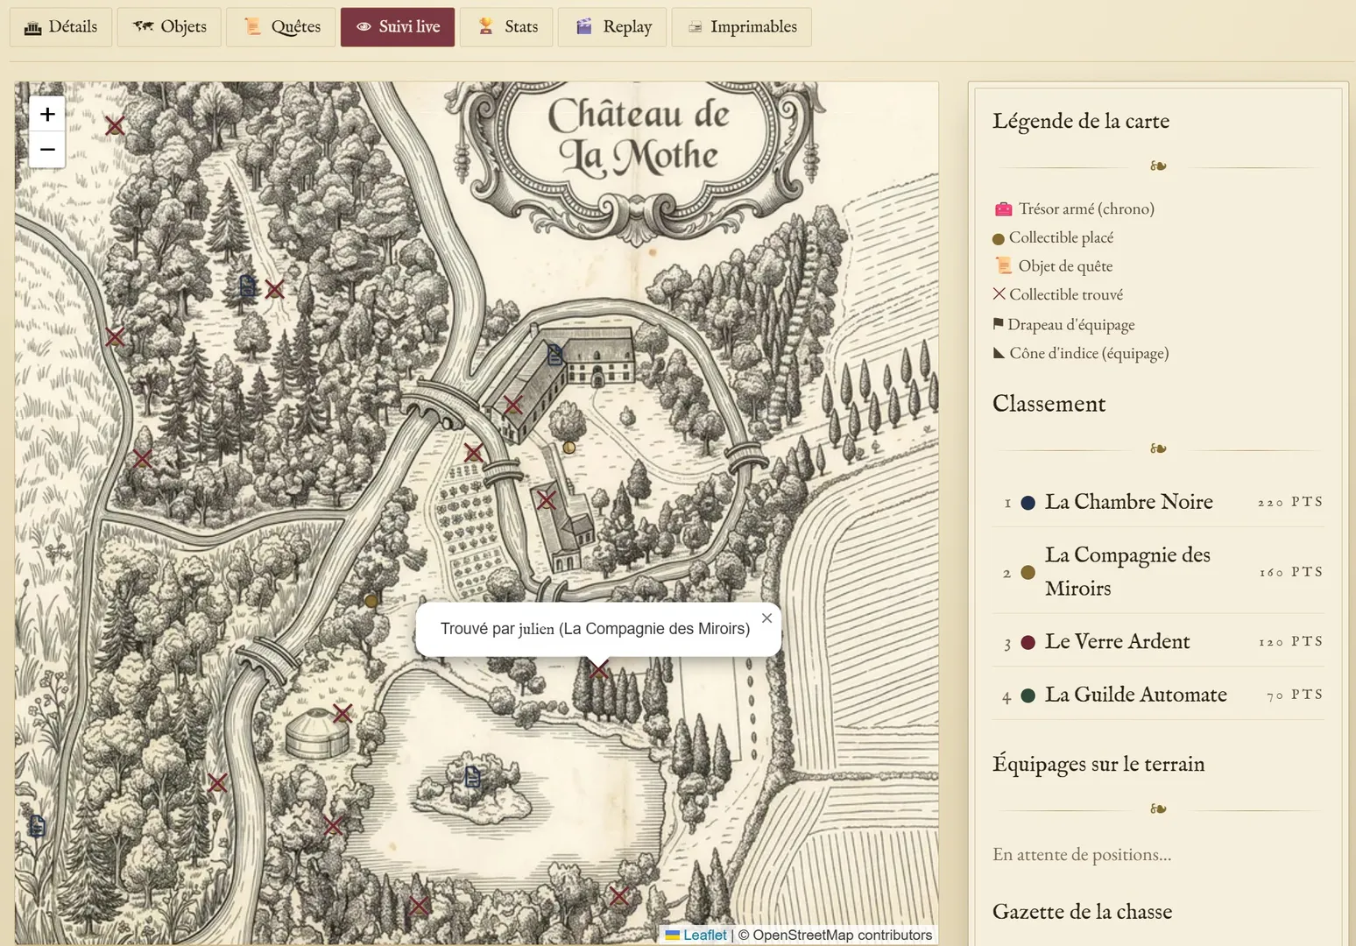Zoom in on the map

click(47, 114)
